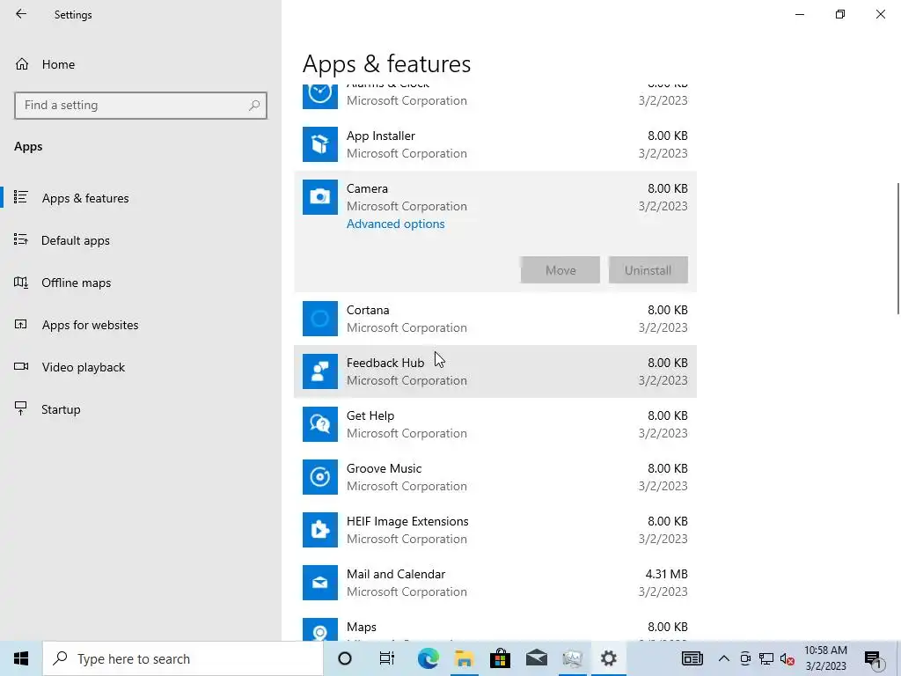This screenshot has width=901, height=676.
Task: Click the Feedback Hub app icon
Action: pos(320,371)
